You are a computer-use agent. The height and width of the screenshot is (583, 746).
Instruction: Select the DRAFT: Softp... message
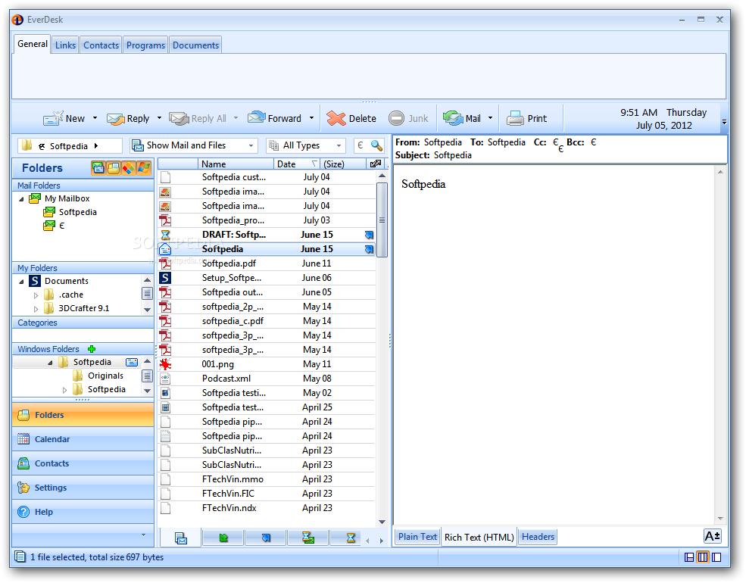(267, 235)
